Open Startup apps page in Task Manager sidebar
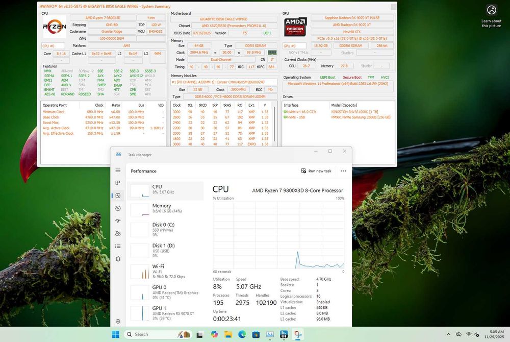 pyautogui.click(x=118, y=221)
